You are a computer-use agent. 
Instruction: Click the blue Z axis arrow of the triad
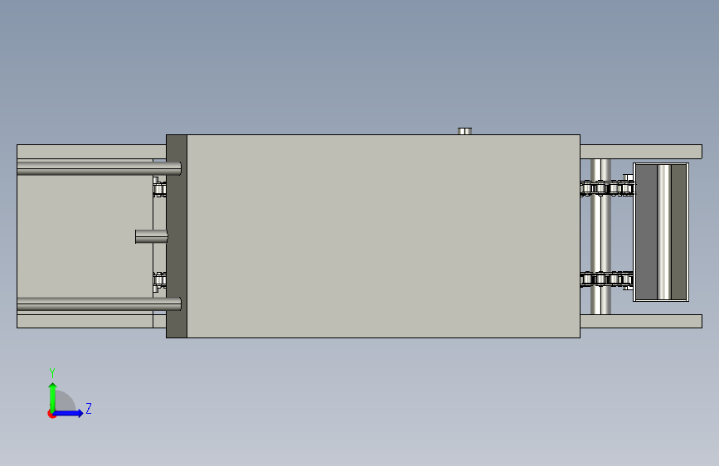[x=69, y=413]
